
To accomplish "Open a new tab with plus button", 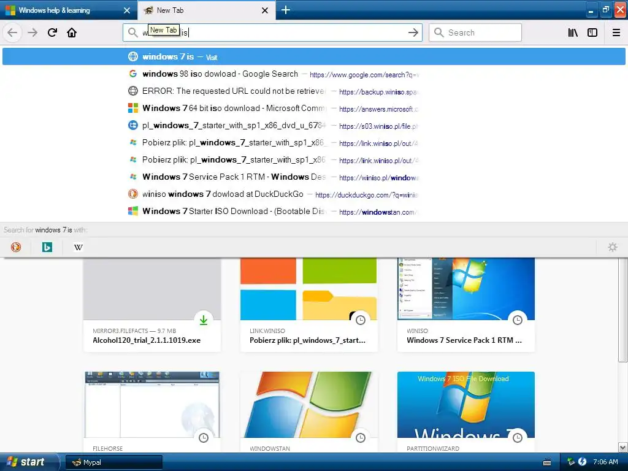I will click(x=286, y=10).
